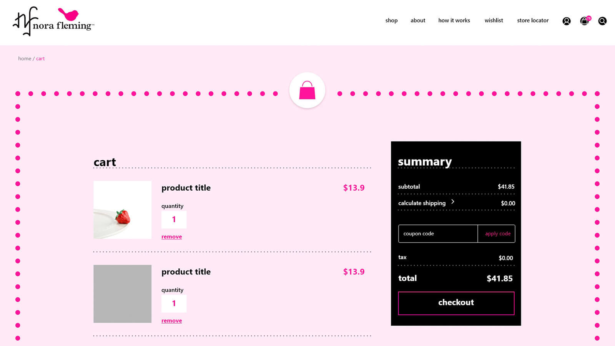Viewport: 615px width, 346px height.
Task: Open search via the magnifier icon
Action: pos(602,21)
